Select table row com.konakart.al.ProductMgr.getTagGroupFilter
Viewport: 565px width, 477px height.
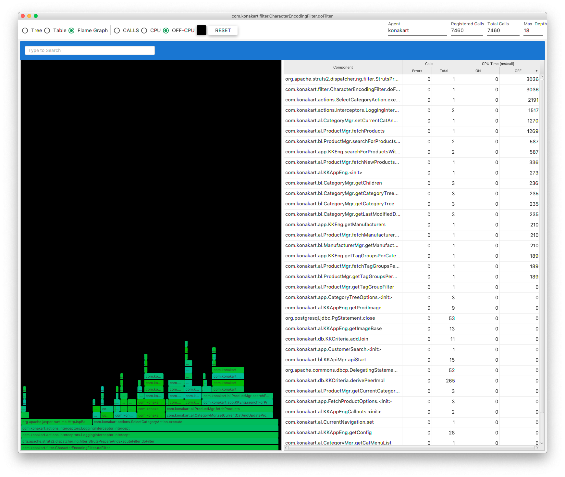[412, 287]
